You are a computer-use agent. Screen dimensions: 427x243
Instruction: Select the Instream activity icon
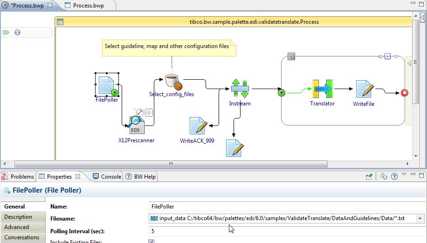(x=240, y=89)
